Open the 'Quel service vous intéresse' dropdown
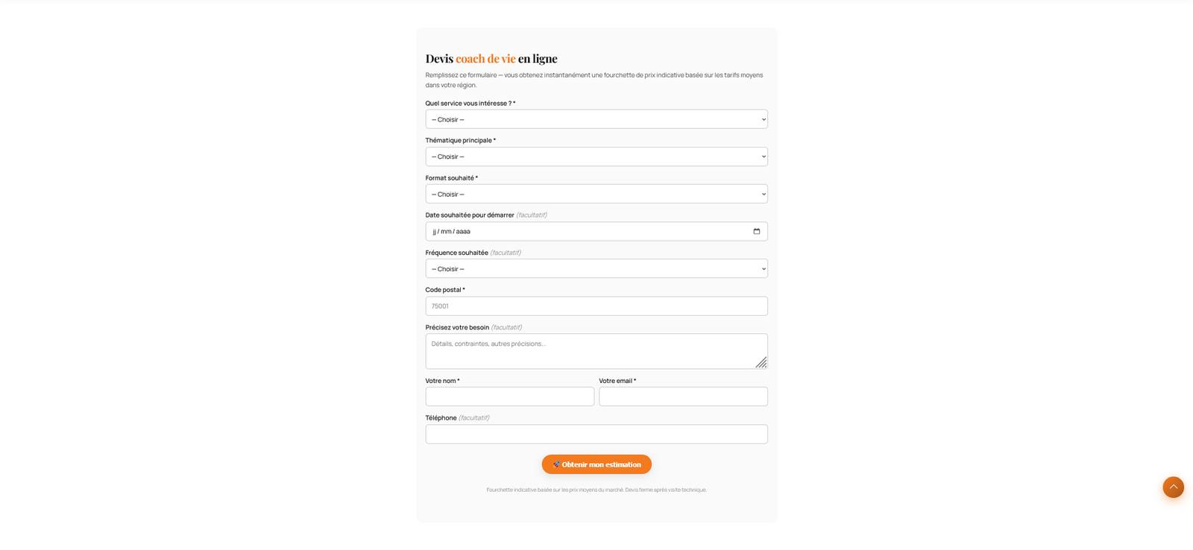This screenshot has height=550, width=1193. 596,119
